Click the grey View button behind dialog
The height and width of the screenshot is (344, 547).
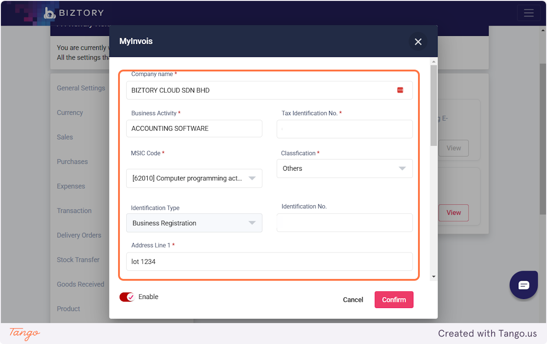[x=454, y=148]
